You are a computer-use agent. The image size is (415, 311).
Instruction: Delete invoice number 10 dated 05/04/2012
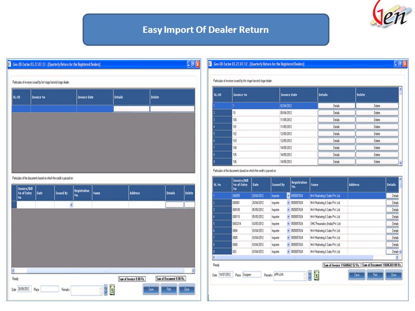click(x=377, y=113)
